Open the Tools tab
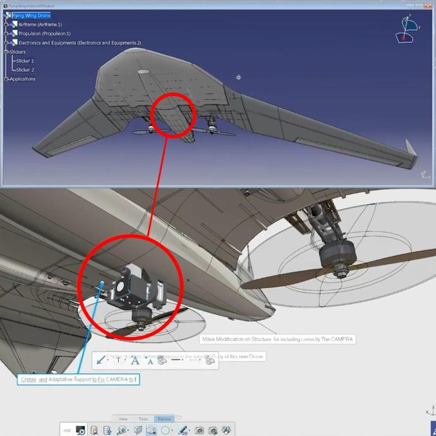The image size is (436, 436). [143, 418]
